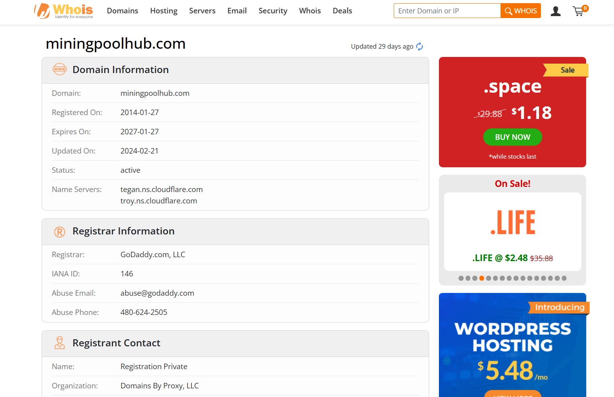Select the IANA ID value 146
Screen dimensions: 614x397
[127, 274]
